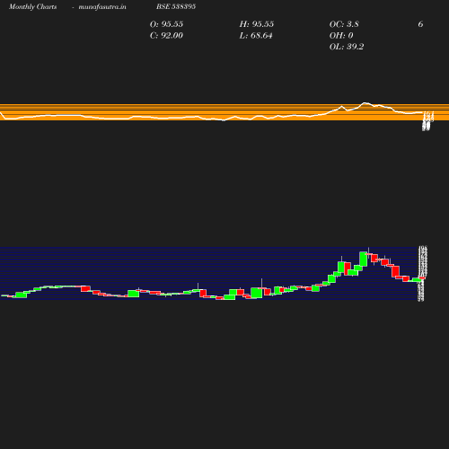Click the high value 'H: 95.55'
Screen dimensions: 449x449
click(x=257, y=24)
